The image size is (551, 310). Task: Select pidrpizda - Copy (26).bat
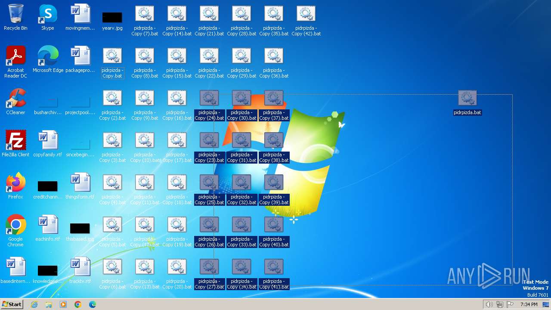[209, 231]
